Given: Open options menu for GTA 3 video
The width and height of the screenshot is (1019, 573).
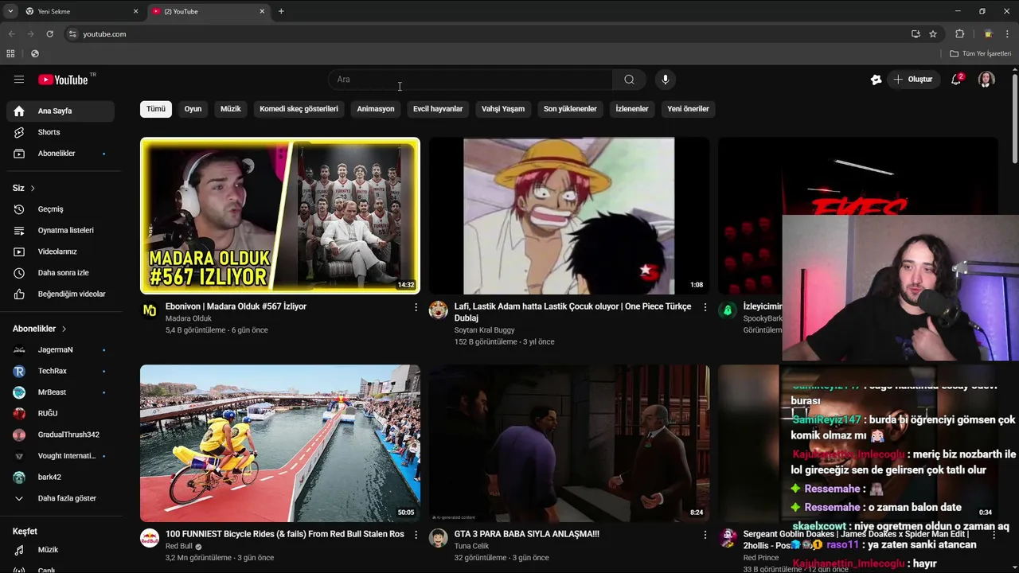Looking at the screenshot, I should point(705,535).
